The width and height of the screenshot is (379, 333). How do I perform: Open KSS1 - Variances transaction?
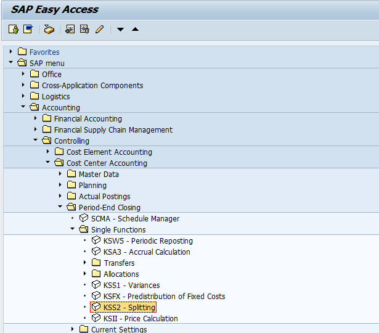point(131,286)
